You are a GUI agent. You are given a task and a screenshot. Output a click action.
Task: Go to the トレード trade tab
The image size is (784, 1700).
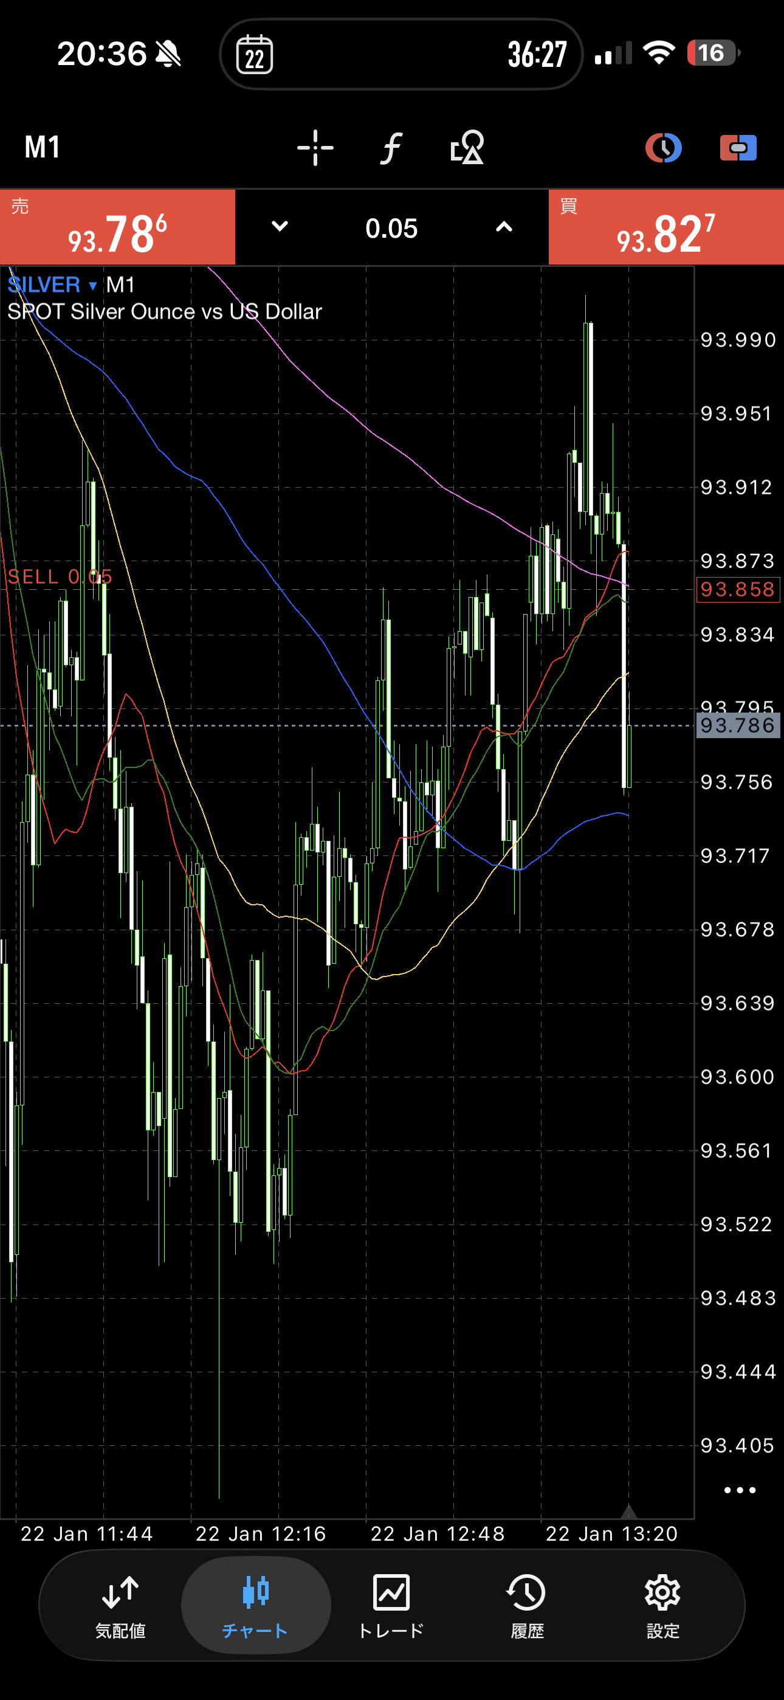coord(391,1605)
